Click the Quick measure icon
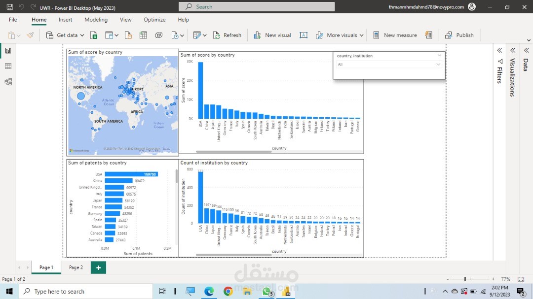 pos(429,35)
